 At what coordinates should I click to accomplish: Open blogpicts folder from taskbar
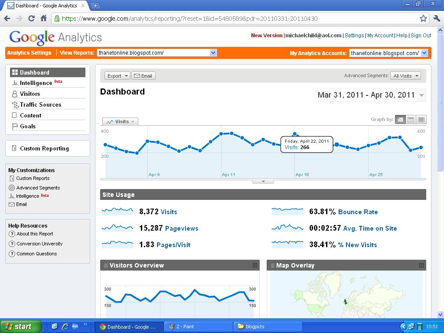tap(268, 326)
